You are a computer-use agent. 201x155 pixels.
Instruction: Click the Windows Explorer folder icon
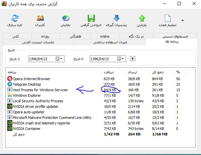point(10,95)
